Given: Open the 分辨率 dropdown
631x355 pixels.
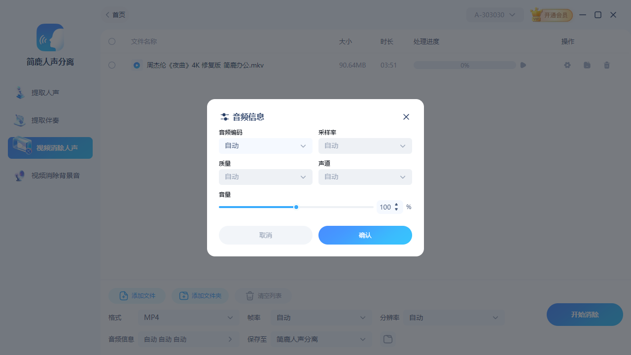Looking at the screenshot, I should tap(454, 318).
